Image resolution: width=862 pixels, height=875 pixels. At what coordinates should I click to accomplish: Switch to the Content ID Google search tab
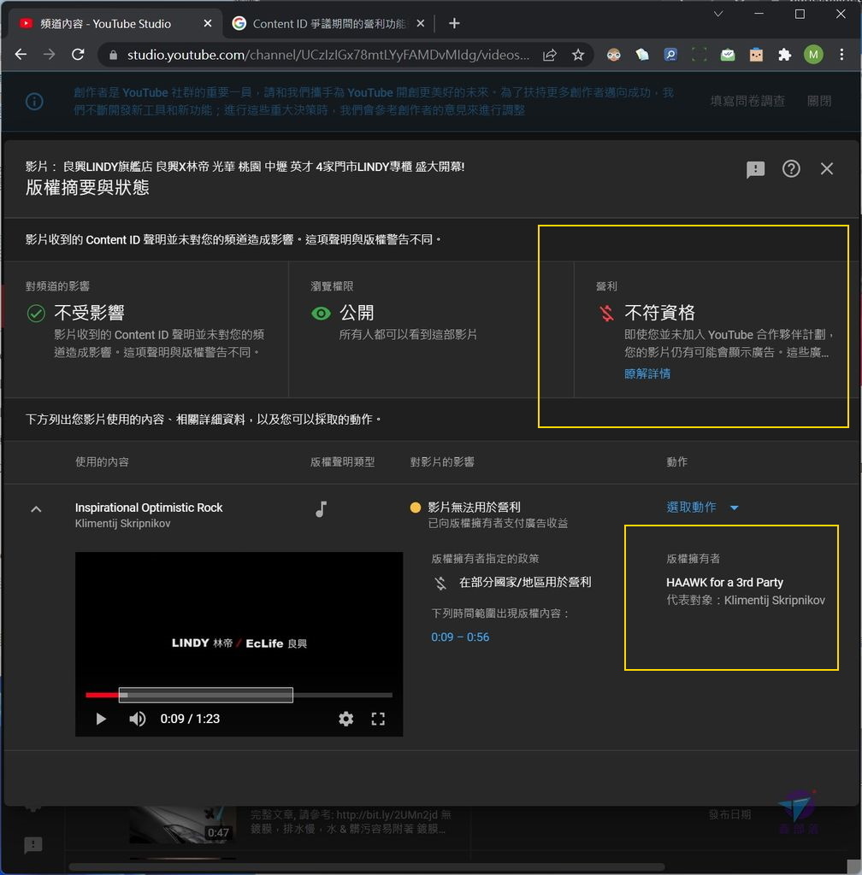329,23
